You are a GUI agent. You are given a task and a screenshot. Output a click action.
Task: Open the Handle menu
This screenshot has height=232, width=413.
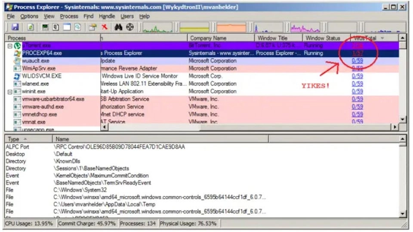tap(107, 16)
